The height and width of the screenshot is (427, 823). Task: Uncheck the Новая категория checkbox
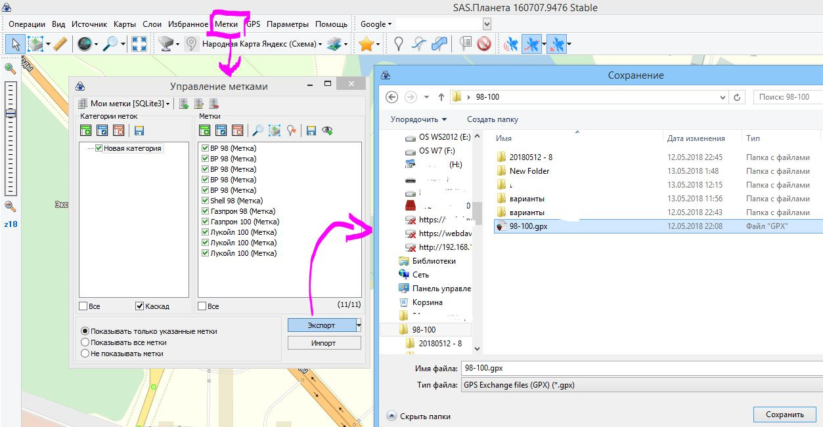coord(99,148)
